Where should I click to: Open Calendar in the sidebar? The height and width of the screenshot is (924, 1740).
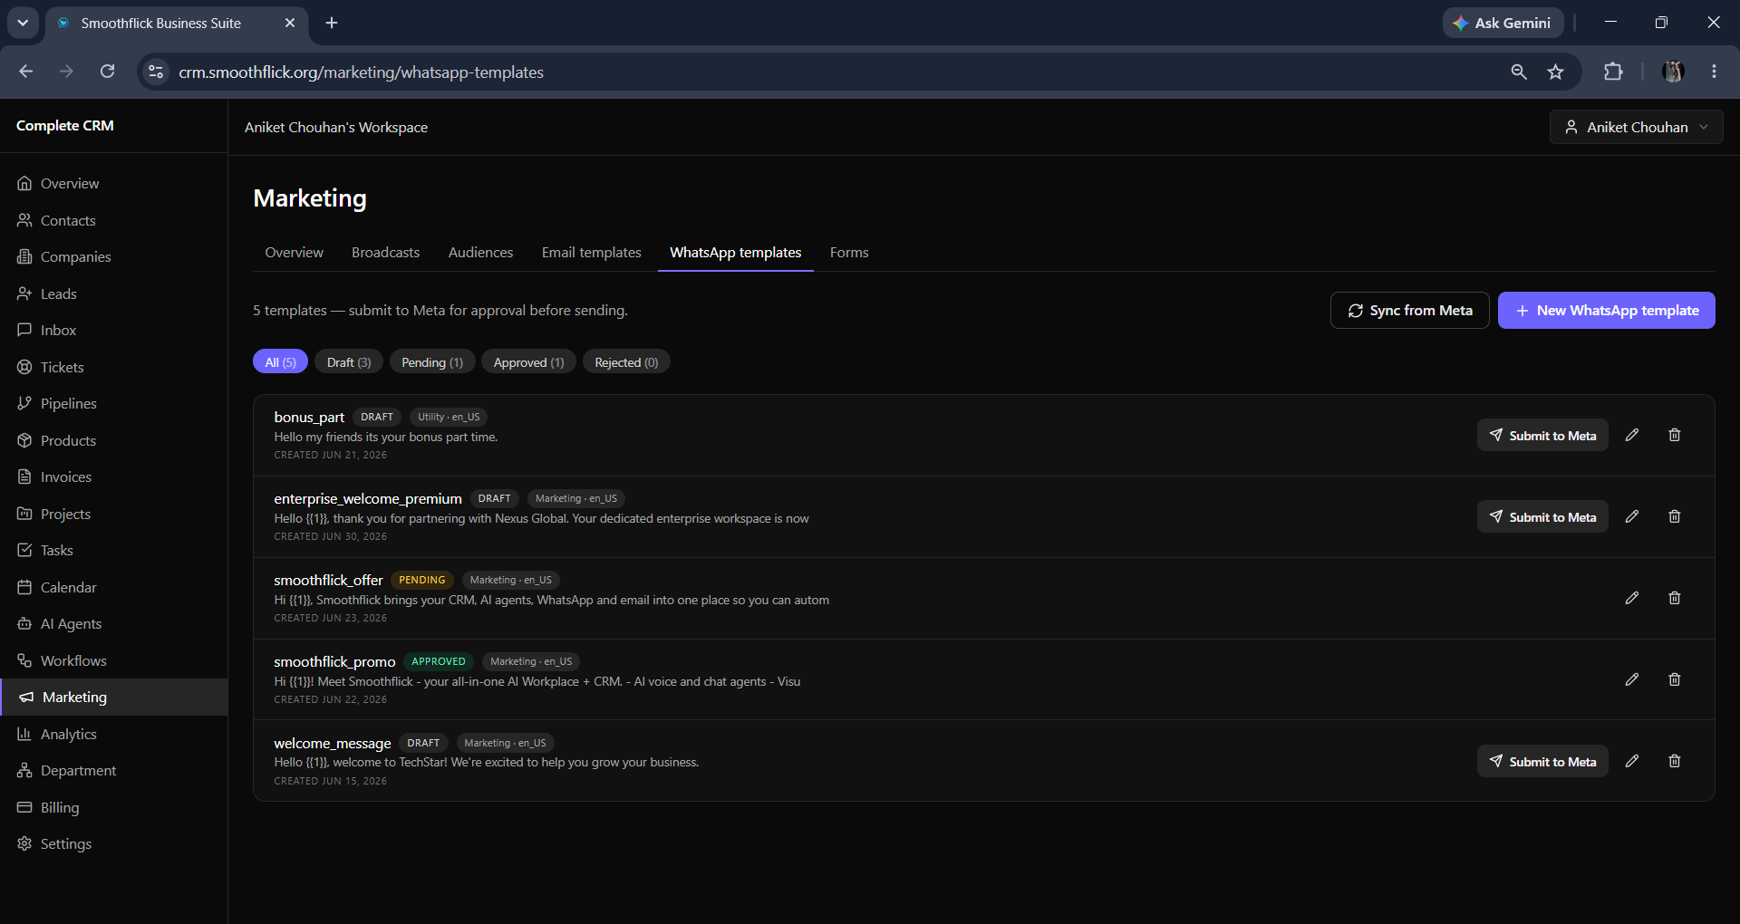(x=113, y=587)
